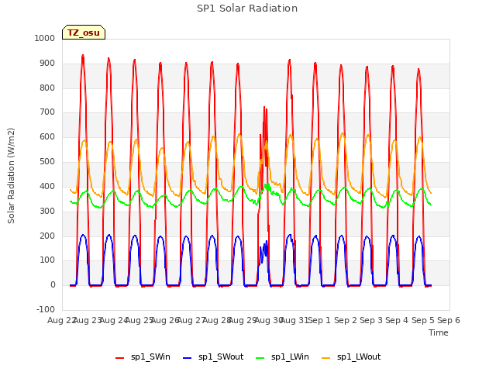This screenshot has height=372, width=496.
Task: Select the 1000 y-axis tick label
Action: click(x=45, y=38)
